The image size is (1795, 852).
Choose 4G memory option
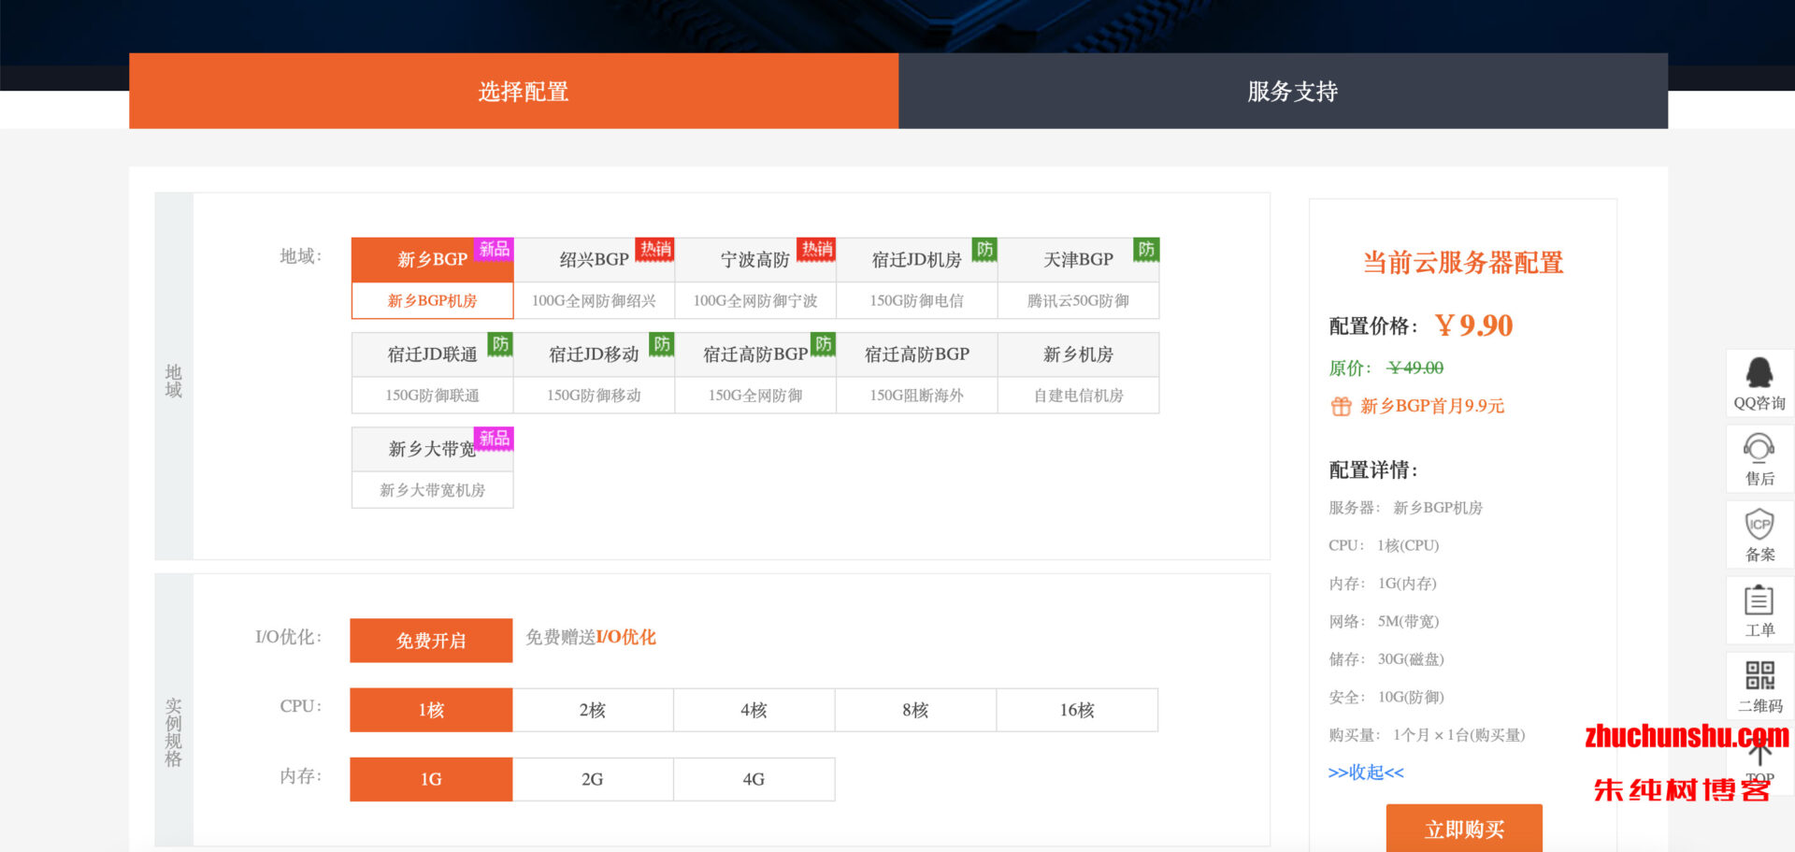pyautogui.click(x=754, y=779)
